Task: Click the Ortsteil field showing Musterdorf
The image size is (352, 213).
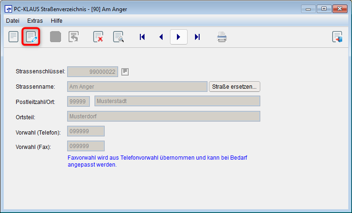Action: point(163,116)
